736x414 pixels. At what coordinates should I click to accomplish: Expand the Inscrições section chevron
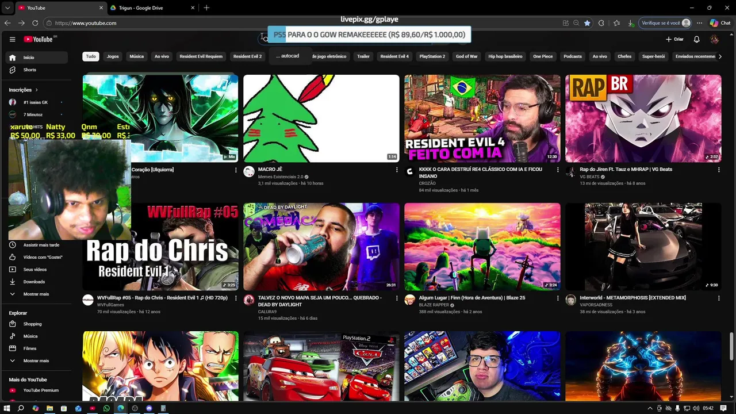click(36, 90)
